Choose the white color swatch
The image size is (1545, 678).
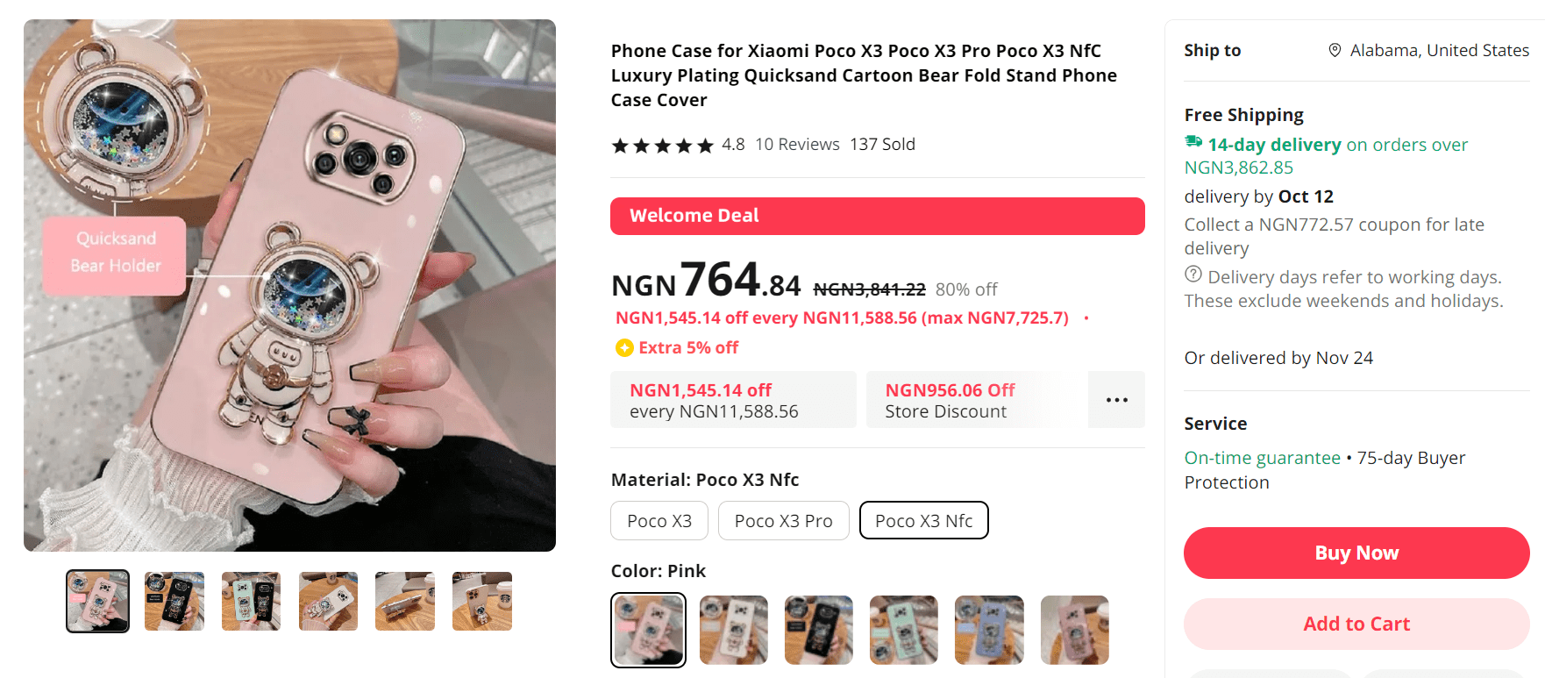(x=733, y=630)
